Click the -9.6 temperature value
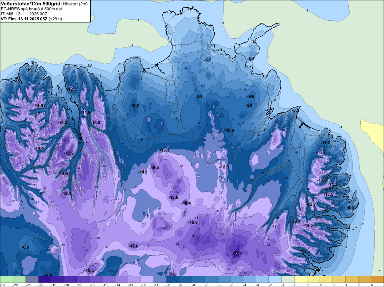This screenshot has height=287, width=384. point(251,96)
